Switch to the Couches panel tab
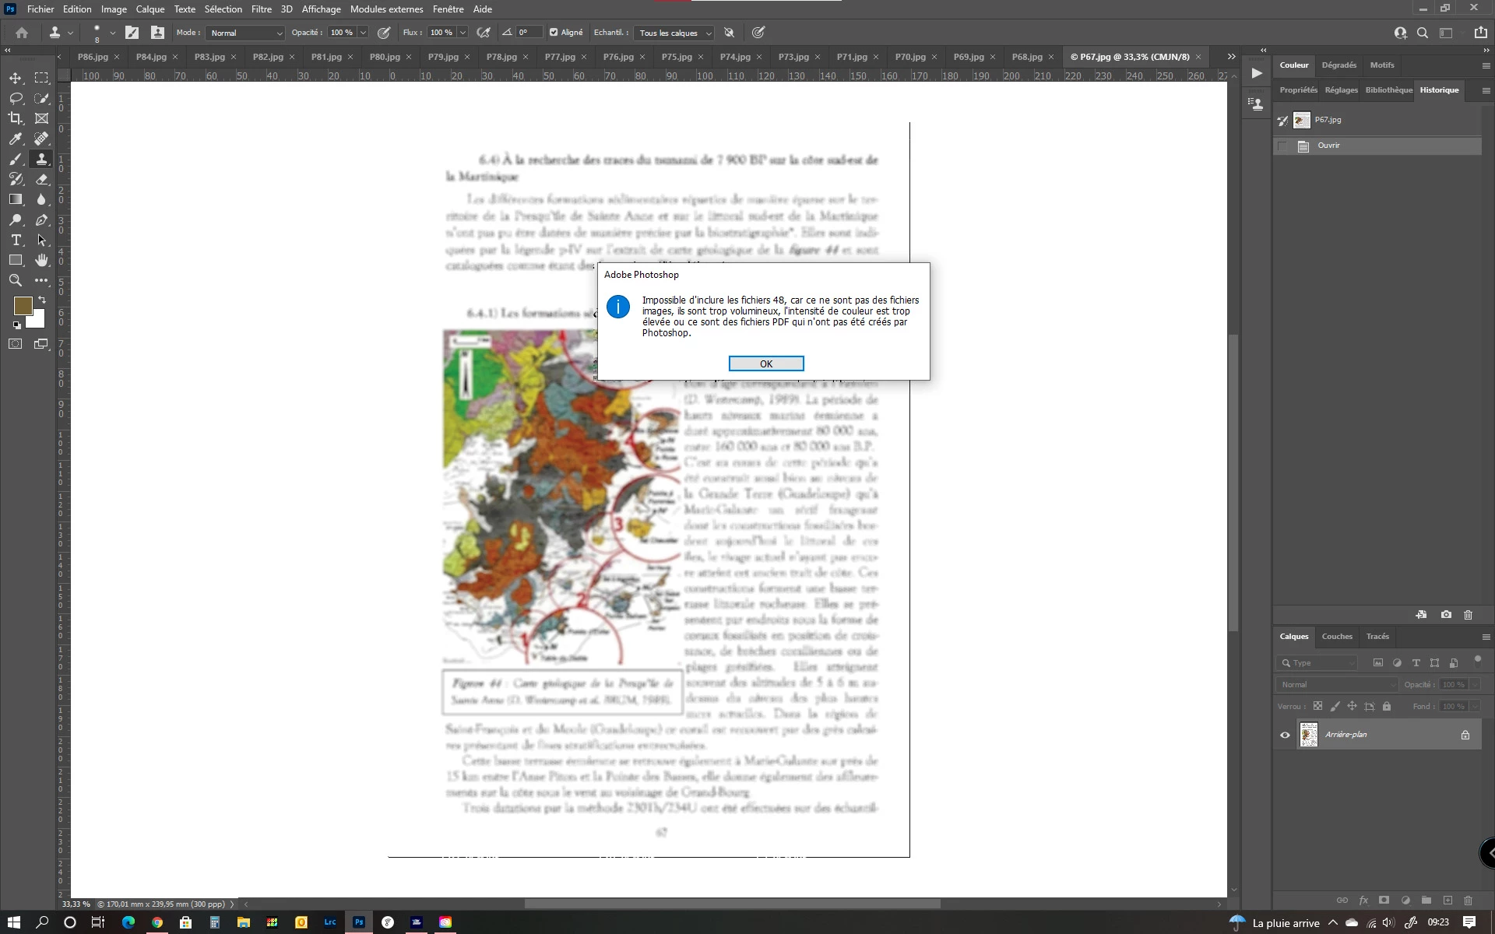 [x=1336, y=637]
